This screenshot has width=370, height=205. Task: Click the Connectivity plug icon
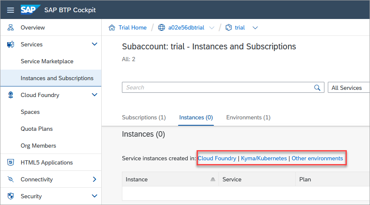(x=11, y=179)
